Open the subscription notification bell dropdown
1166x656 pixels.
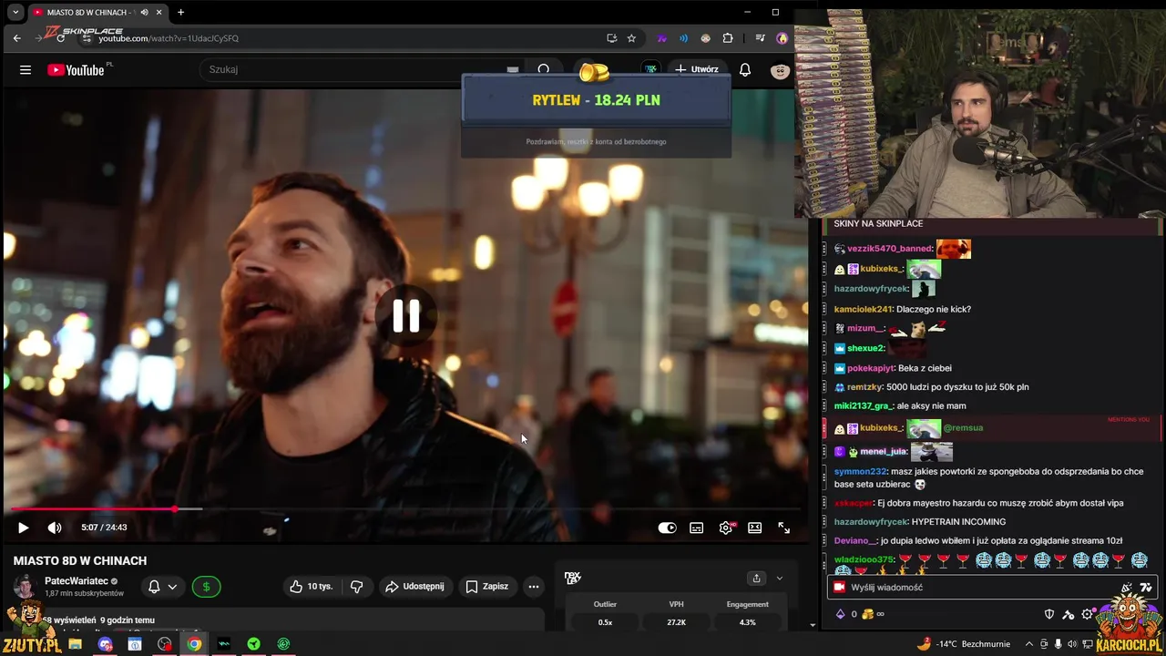pyautogui.click(x=162, y=587)
